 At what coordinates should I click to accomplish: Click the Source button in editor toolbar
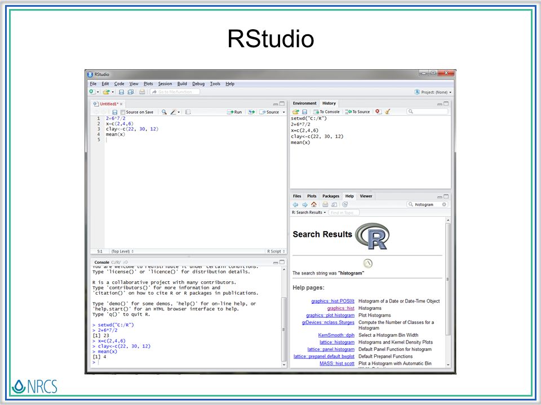(x=269, y=112)
